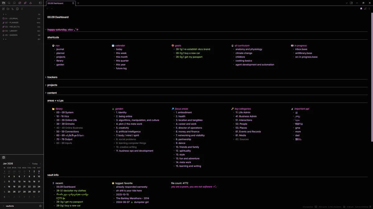Click the Today button in the calendar
373x209 pixels.
coord(34,163)
